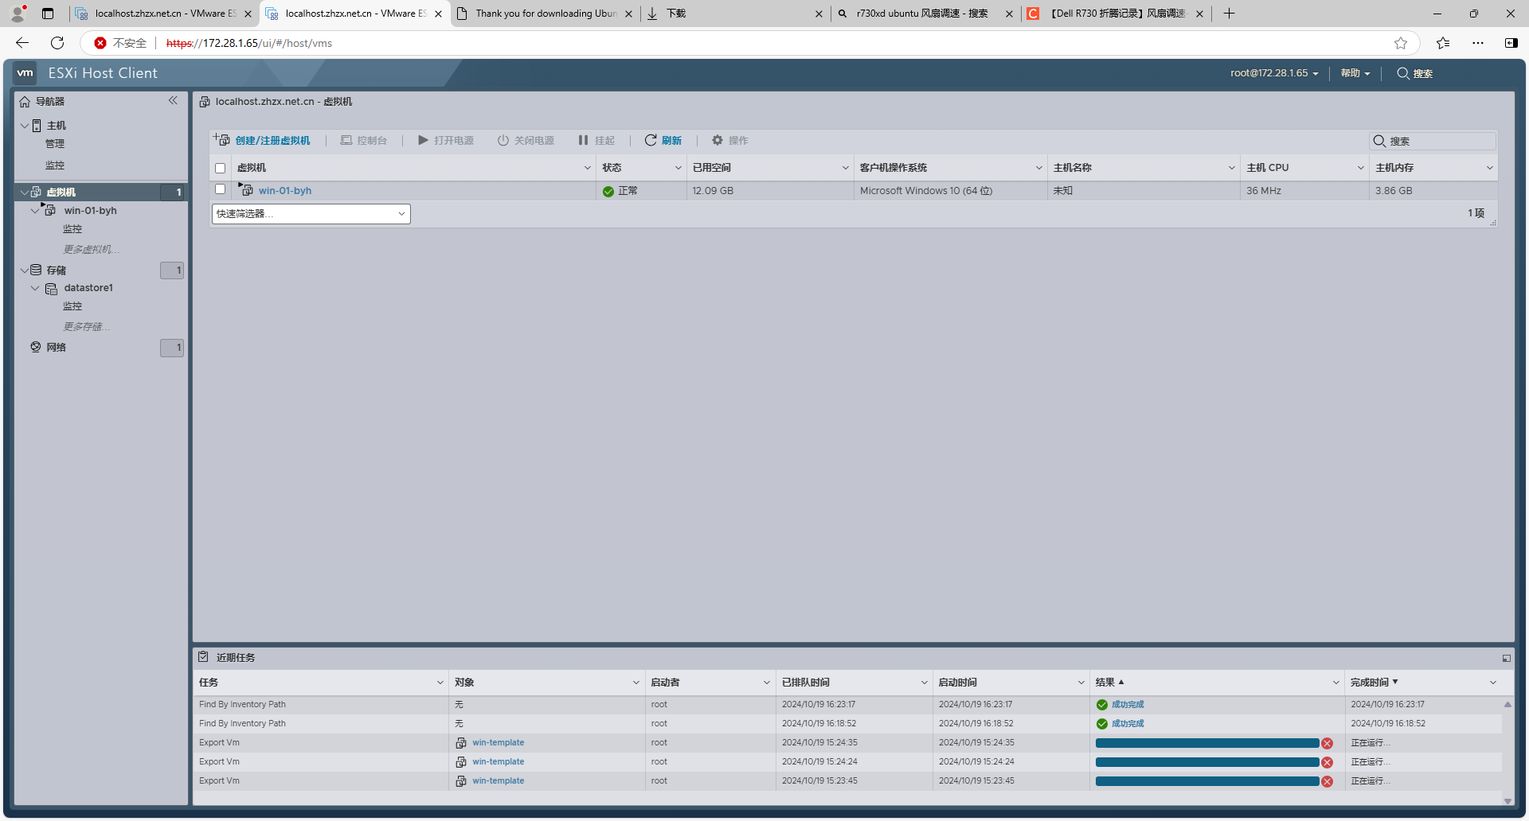The width and height of the screenshot is (1529, 821).
Task: Click the win-template link in tasks
Action: [498, 743]
